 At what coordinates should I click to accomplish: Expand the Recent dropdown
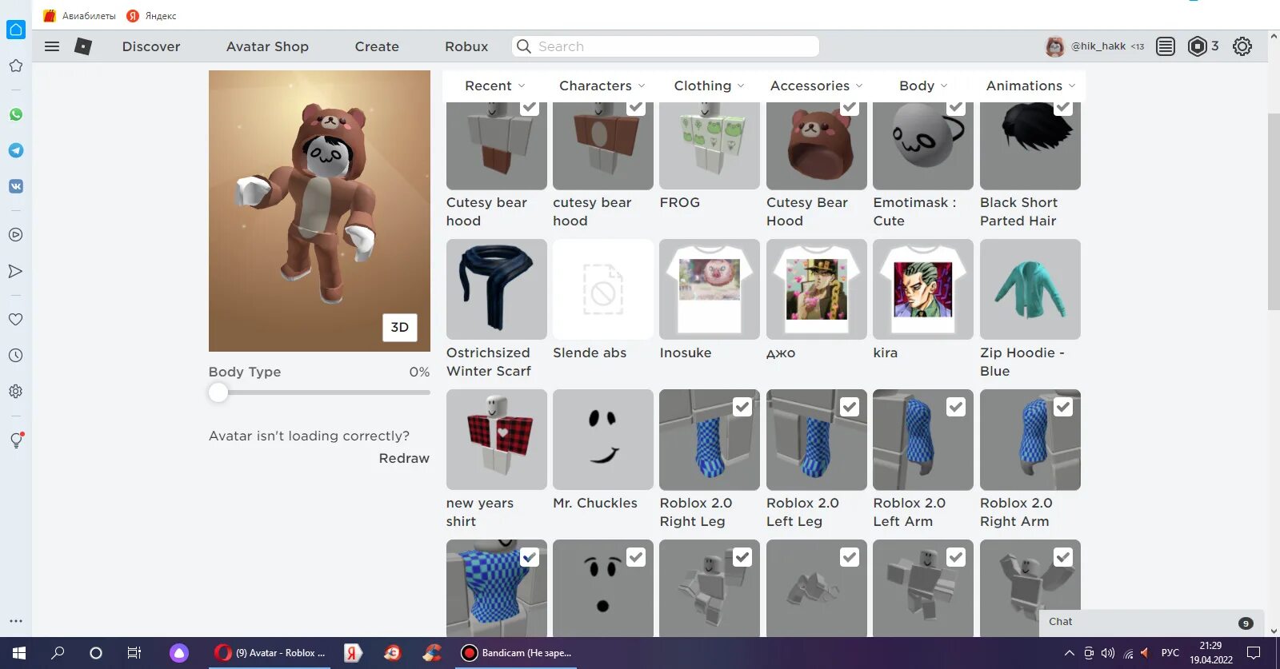tap(495, 86)
